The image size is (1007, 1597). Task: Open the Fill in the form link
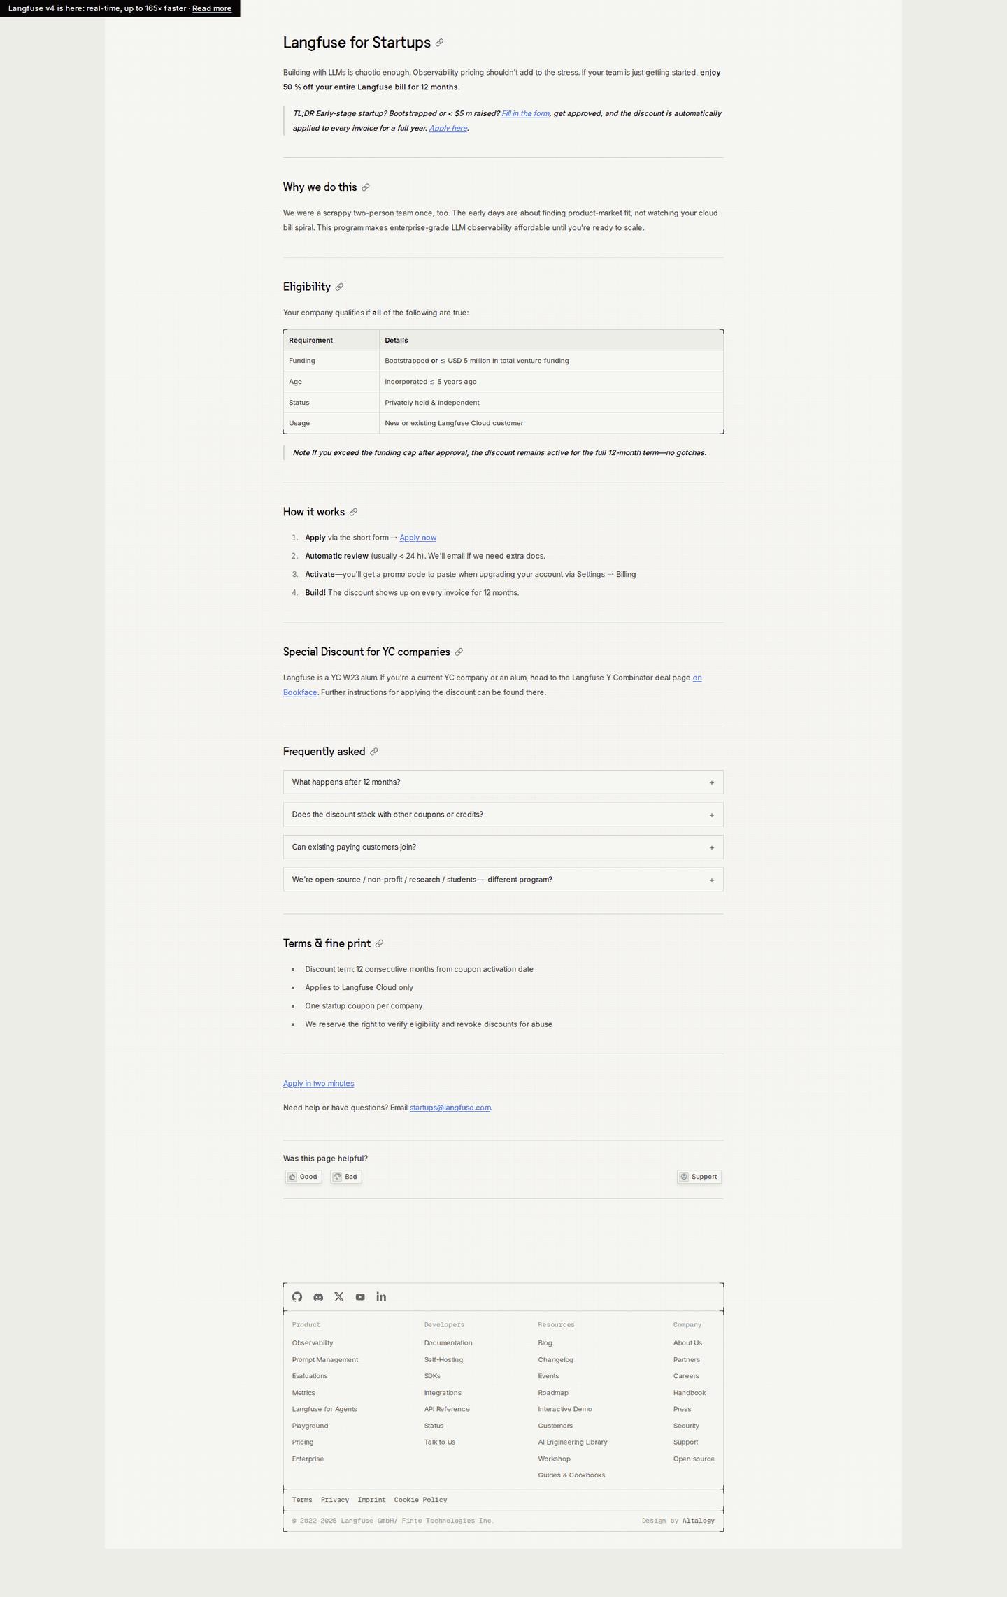[x=526, y=113]
